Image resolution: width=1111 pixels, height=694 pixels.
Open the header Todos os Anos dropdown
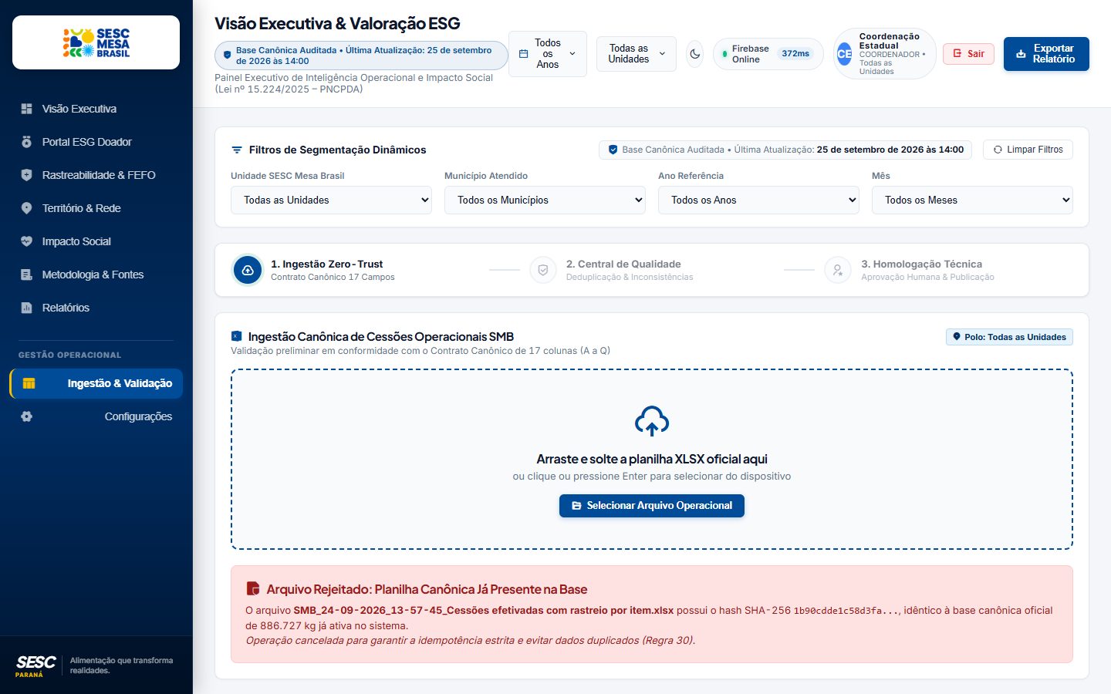[548, 54]
